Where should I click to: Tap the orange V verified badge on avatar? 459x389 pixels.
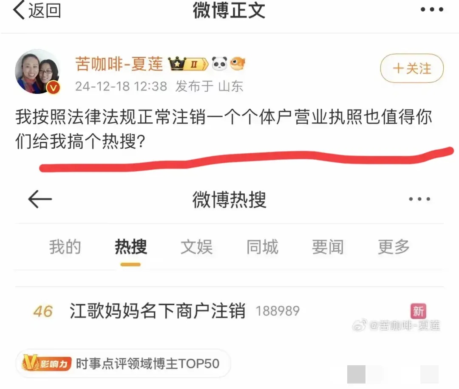(x=54, y=87)
